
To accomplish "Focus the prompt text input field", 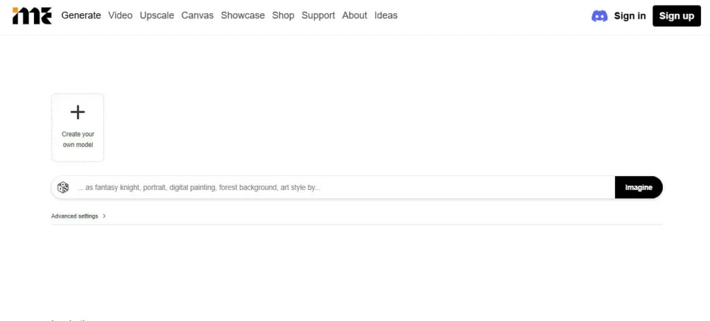I will click(344, 187).
